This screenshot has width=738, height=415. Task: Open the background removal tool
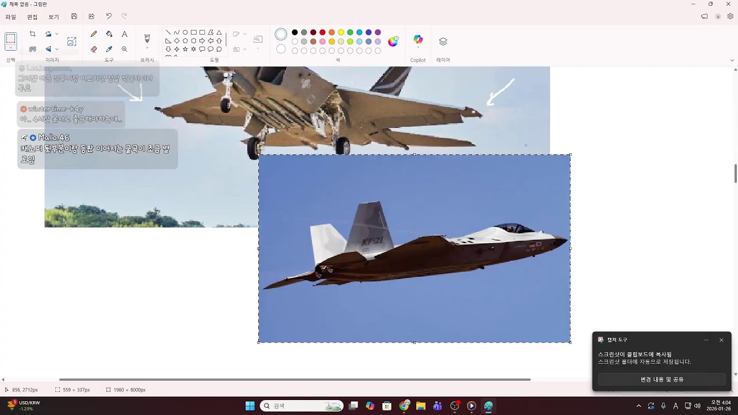click(x=33, y=49)
